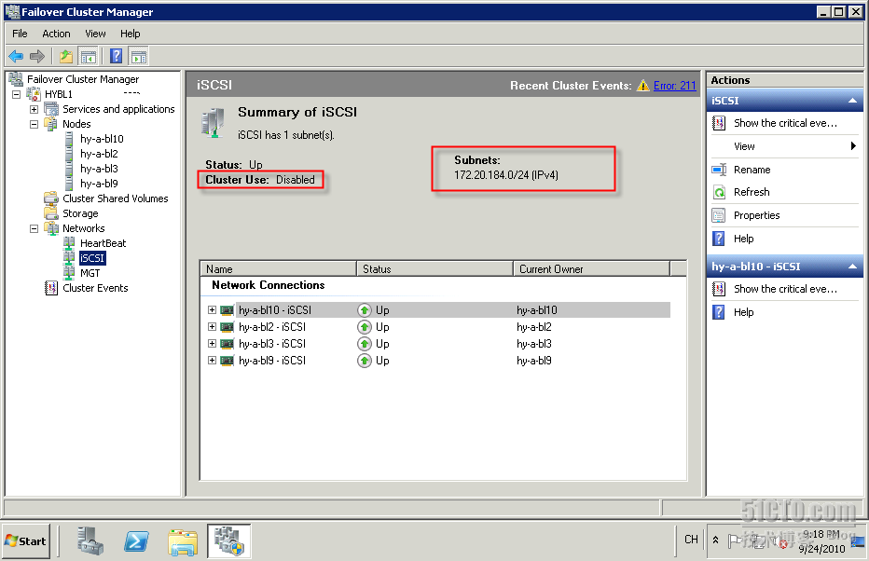869x561 pixels.
Task: Launch PowerShell from taskbar
Action: pyautogui.click(x=136, y=541)
